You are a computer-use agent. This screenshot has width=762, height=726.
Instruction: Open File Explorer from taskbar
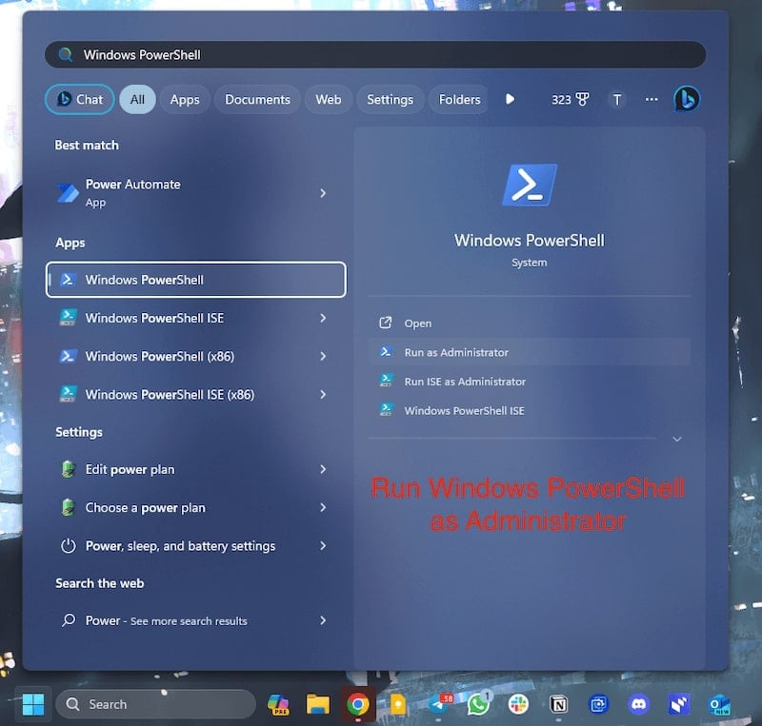pos(318,704)
